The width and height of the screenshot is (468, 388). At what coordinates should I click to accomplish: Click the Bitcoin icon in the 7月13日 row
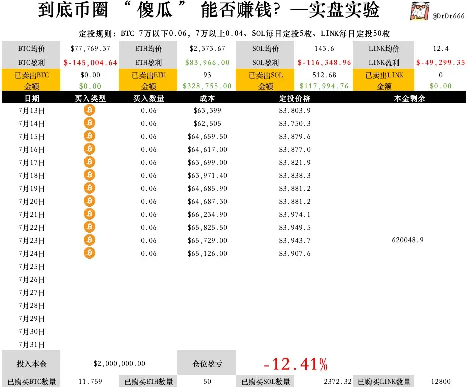[89, 110]
